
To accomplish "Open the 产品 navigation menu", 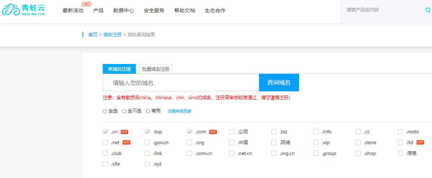I will 98,10.
